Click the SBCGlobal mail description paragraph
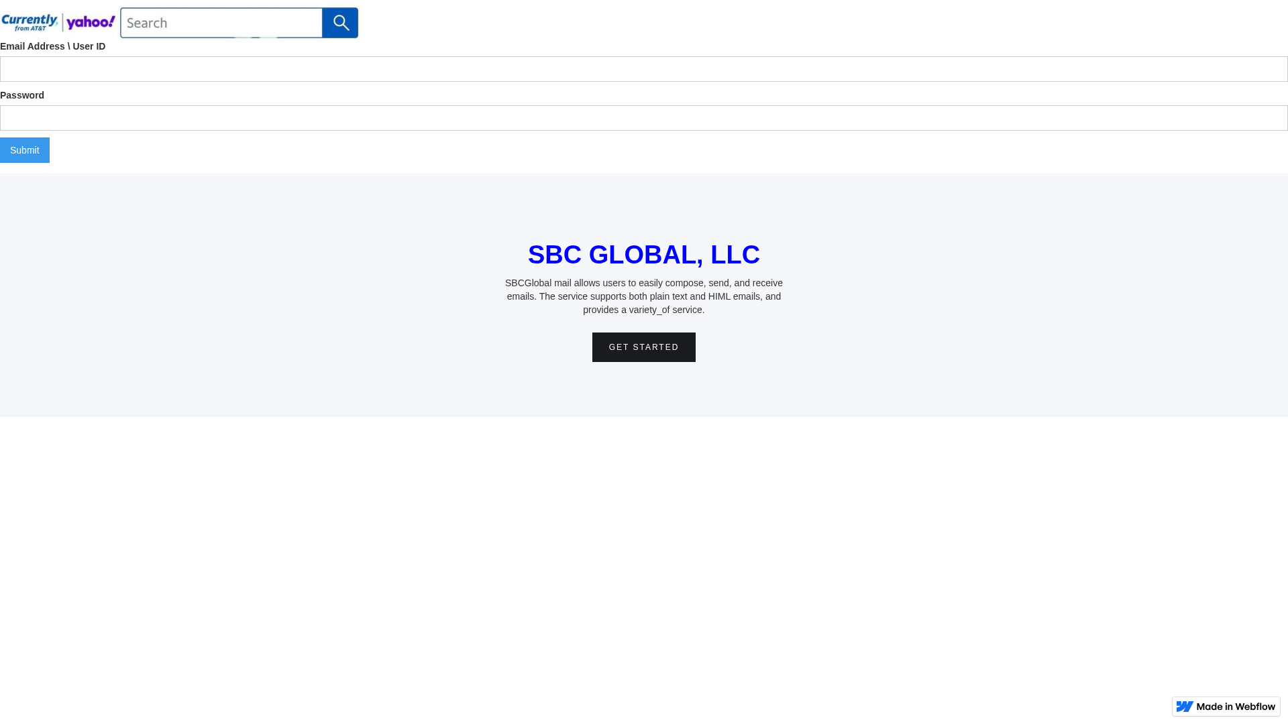The image size is (1288, 724). coord(644,296)
